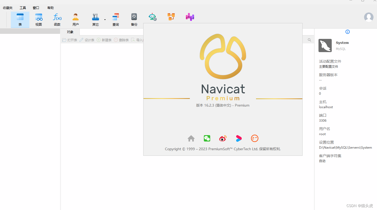The image size is (377, 210).
Task: Click the 函数 (Functions) toolbar icon
Action: tap(57, 19)
